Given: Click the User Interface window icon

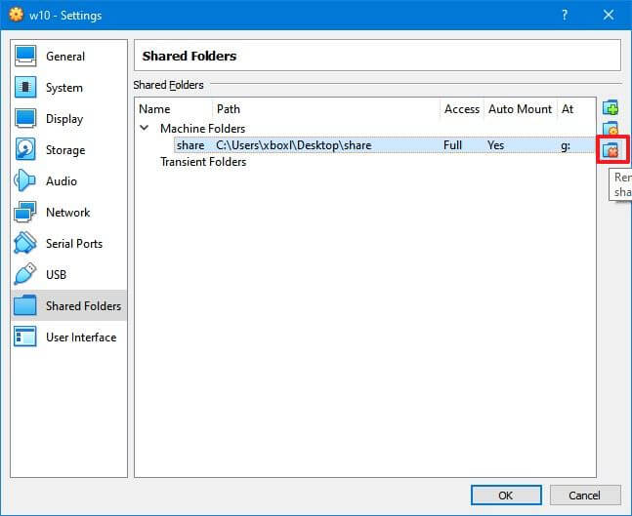Looking at the screenshot, I should click(x=25, y=337).
